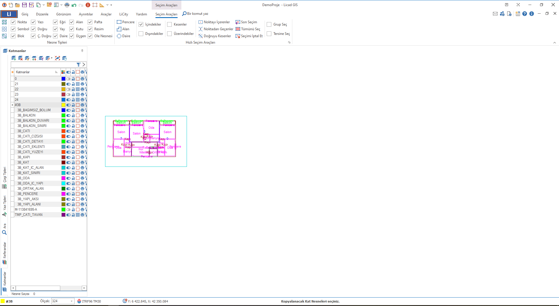
Task: Collapse the ribbon with the chevron
Action: 555,42
